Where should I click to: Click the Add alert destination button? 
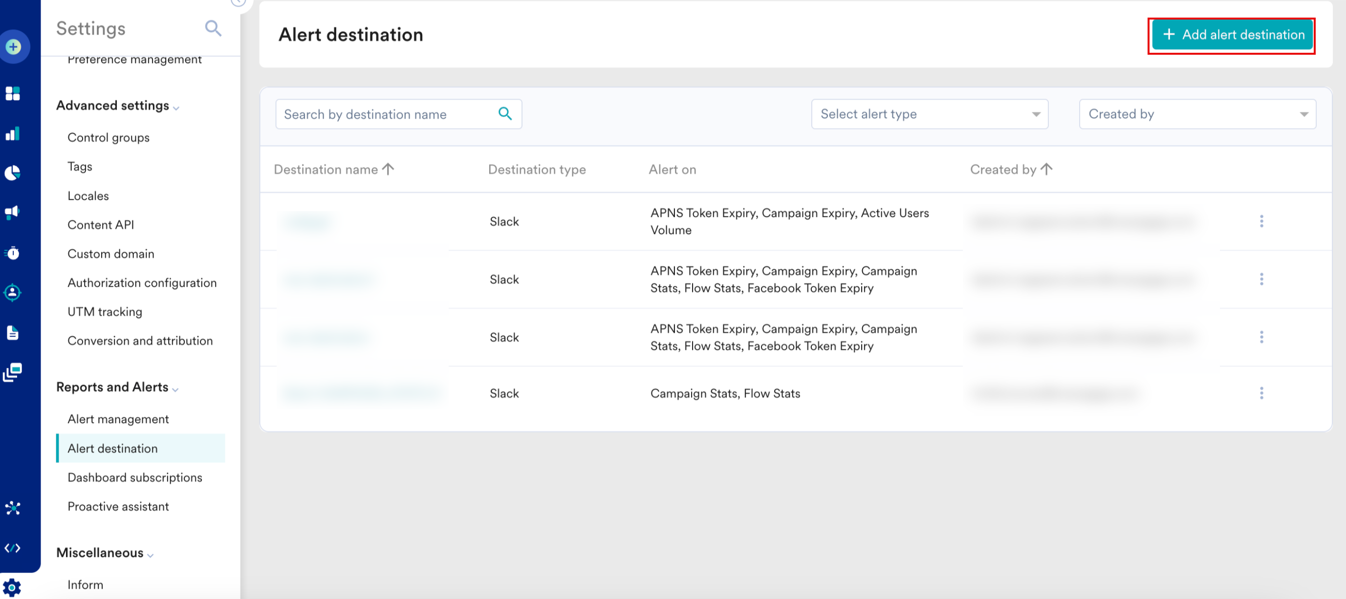(x=1232, y=35)
